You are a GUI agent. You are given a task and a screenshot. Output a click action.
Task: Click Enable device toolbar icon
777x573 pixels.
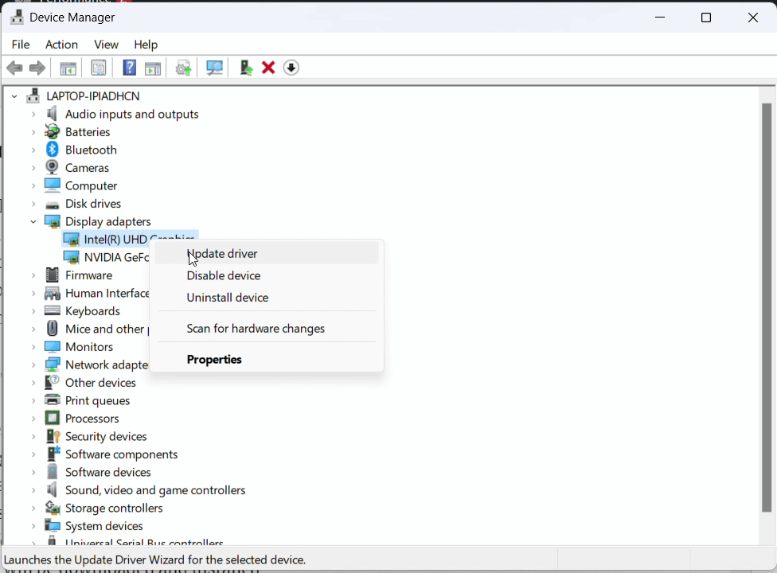246,68
